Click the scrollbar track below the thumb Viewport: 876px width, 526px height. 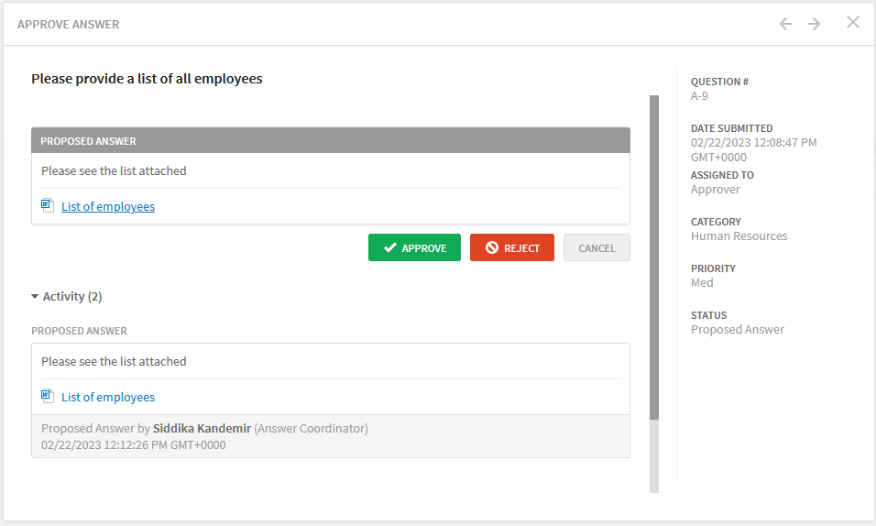point(654,456)
